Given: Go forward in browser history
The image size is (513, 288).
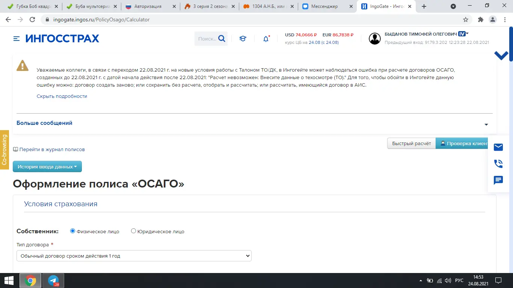Looking at the screenshot, I should pos(20,19).
